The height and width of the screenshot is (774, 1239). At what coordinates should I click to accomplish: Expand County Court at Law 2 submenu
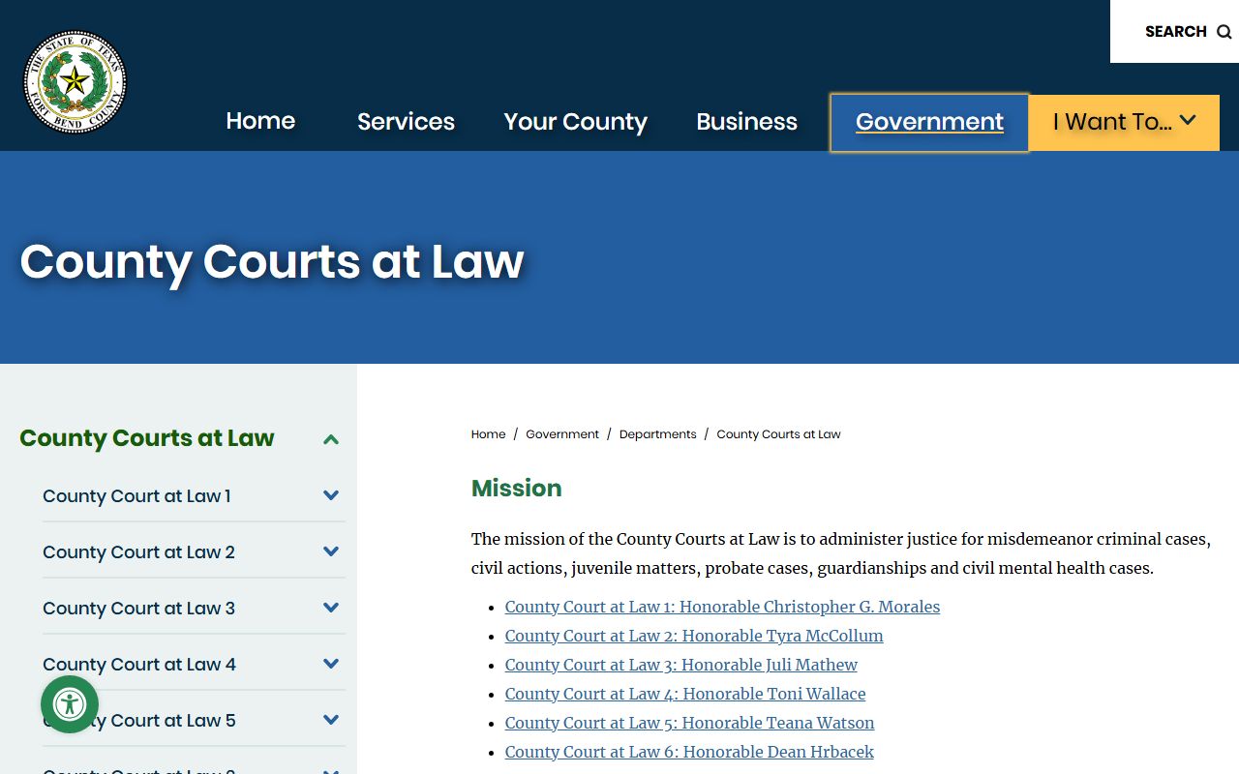[331, 551]
